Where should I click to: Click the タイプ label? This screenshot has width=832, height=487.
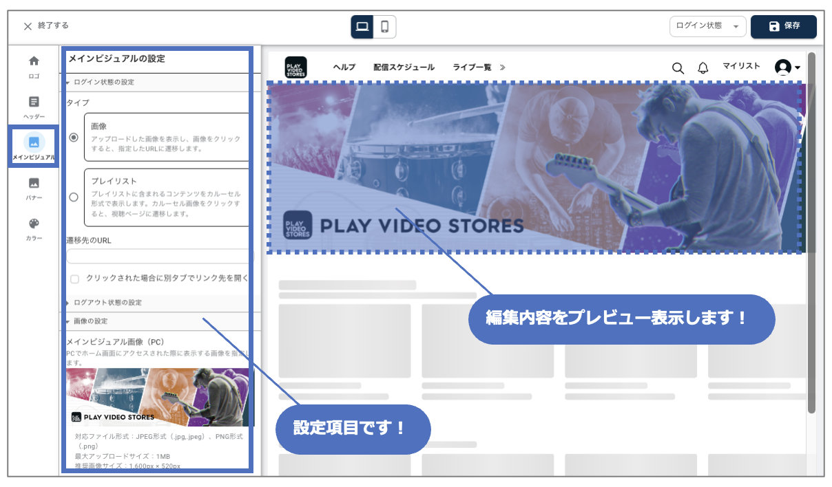78,102
